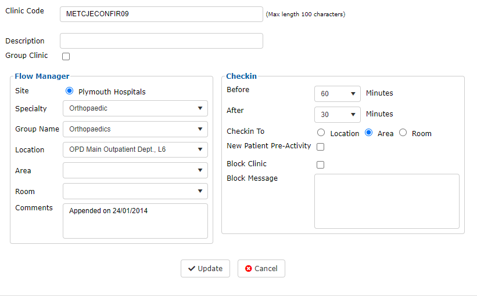Open the Before minutes dropdown showing 60
Image resolution: width=477 pixels, height=296 pixels.
point(338,94)
